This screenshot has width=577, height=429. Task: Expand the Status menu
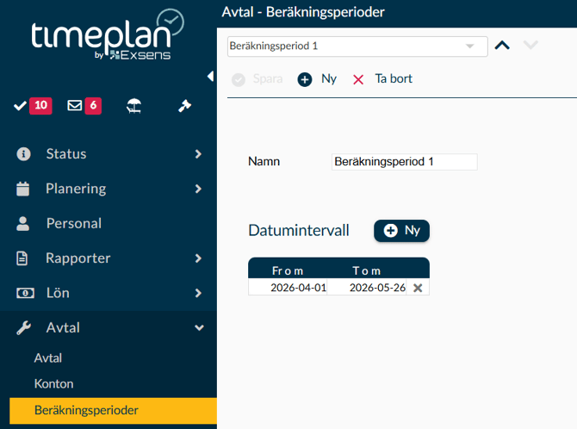click(108, 154)
